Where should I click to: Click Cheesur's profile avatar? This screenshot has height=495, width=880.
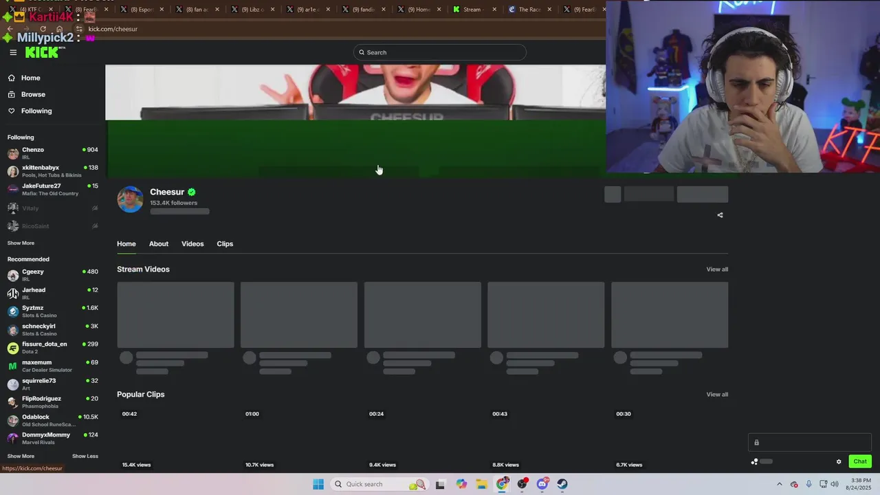click(x=130, y=199)
